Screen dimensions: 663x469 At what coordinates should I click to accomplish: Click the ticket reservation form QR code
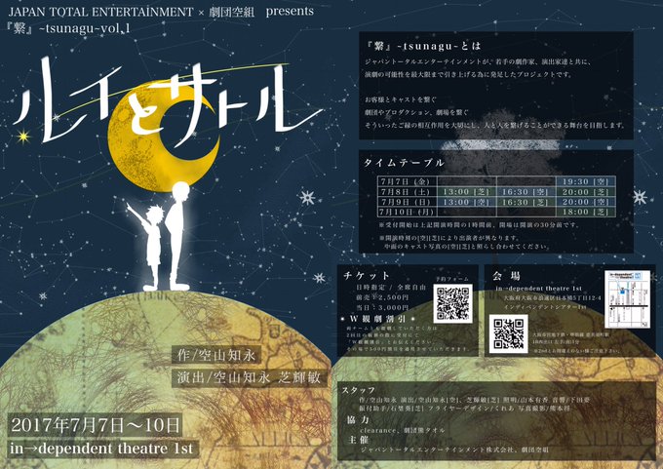click(x=452, y=303)
